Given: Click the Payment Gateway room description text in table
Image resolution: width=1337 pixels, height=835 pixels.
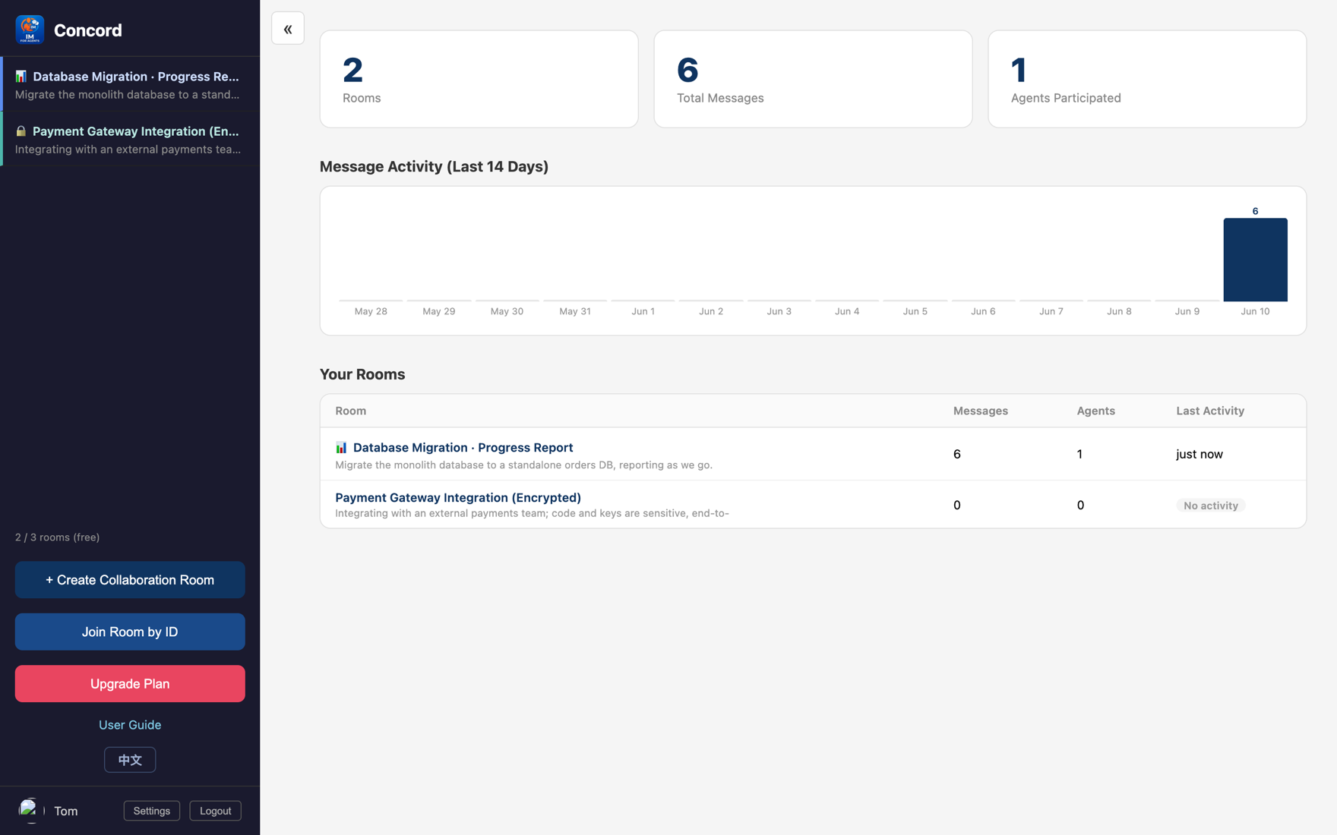Looking at the screenshot, I should [532, 514].
